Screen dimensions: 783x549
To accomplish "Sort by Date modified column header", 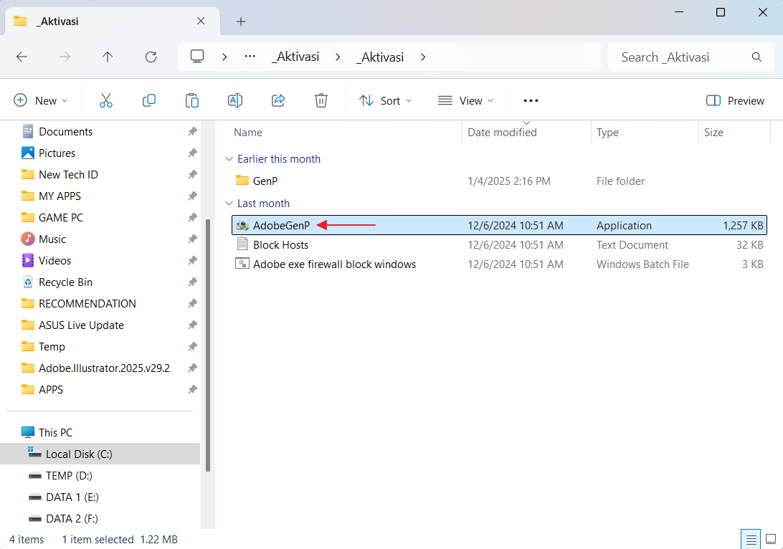I will tap(502, 133).
